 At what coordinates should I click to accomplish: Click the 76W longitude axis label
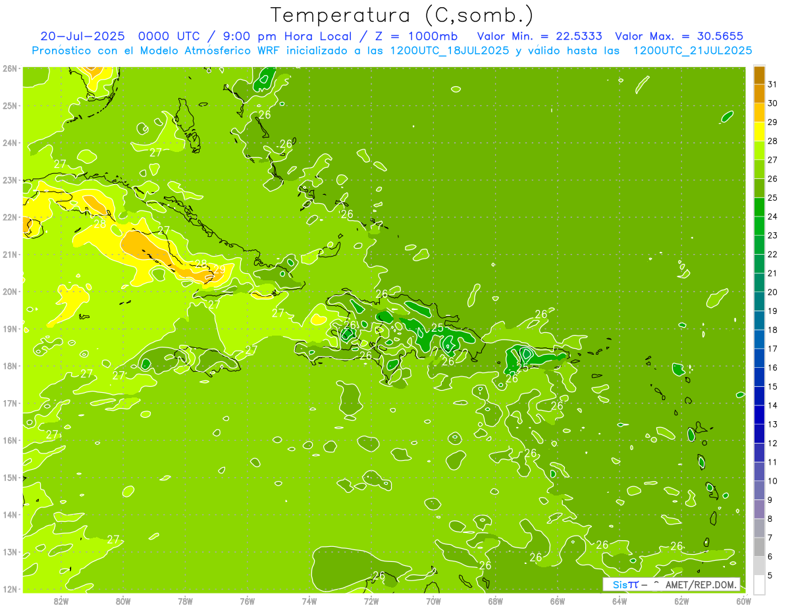[x=248, y=601]
